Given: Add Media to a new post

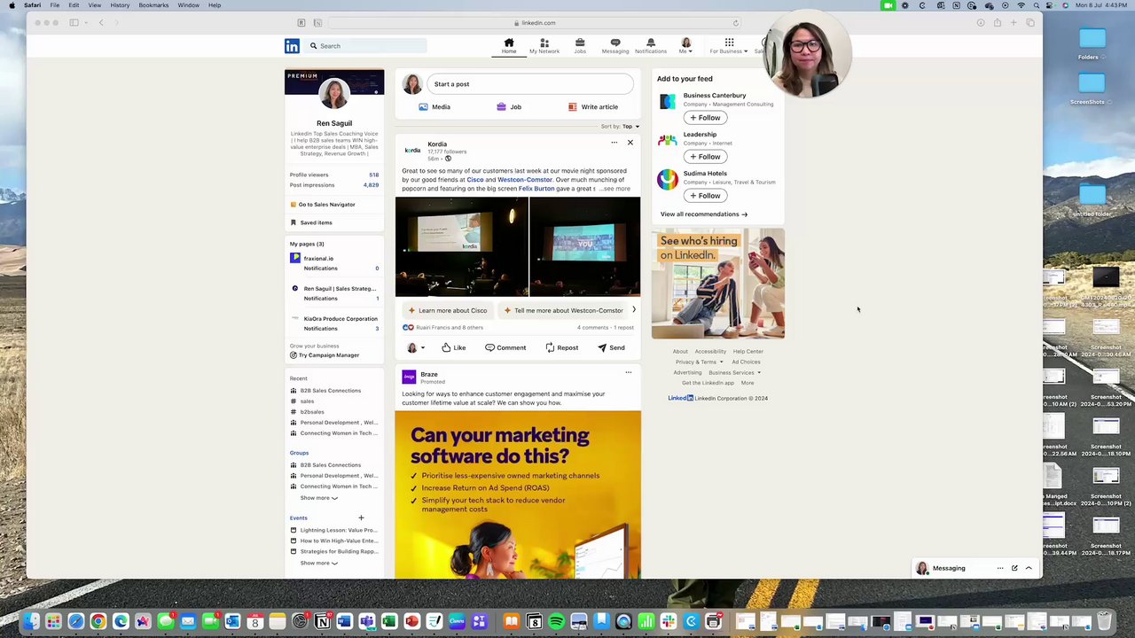Looking at the screenshot, I should coord(434,107).
